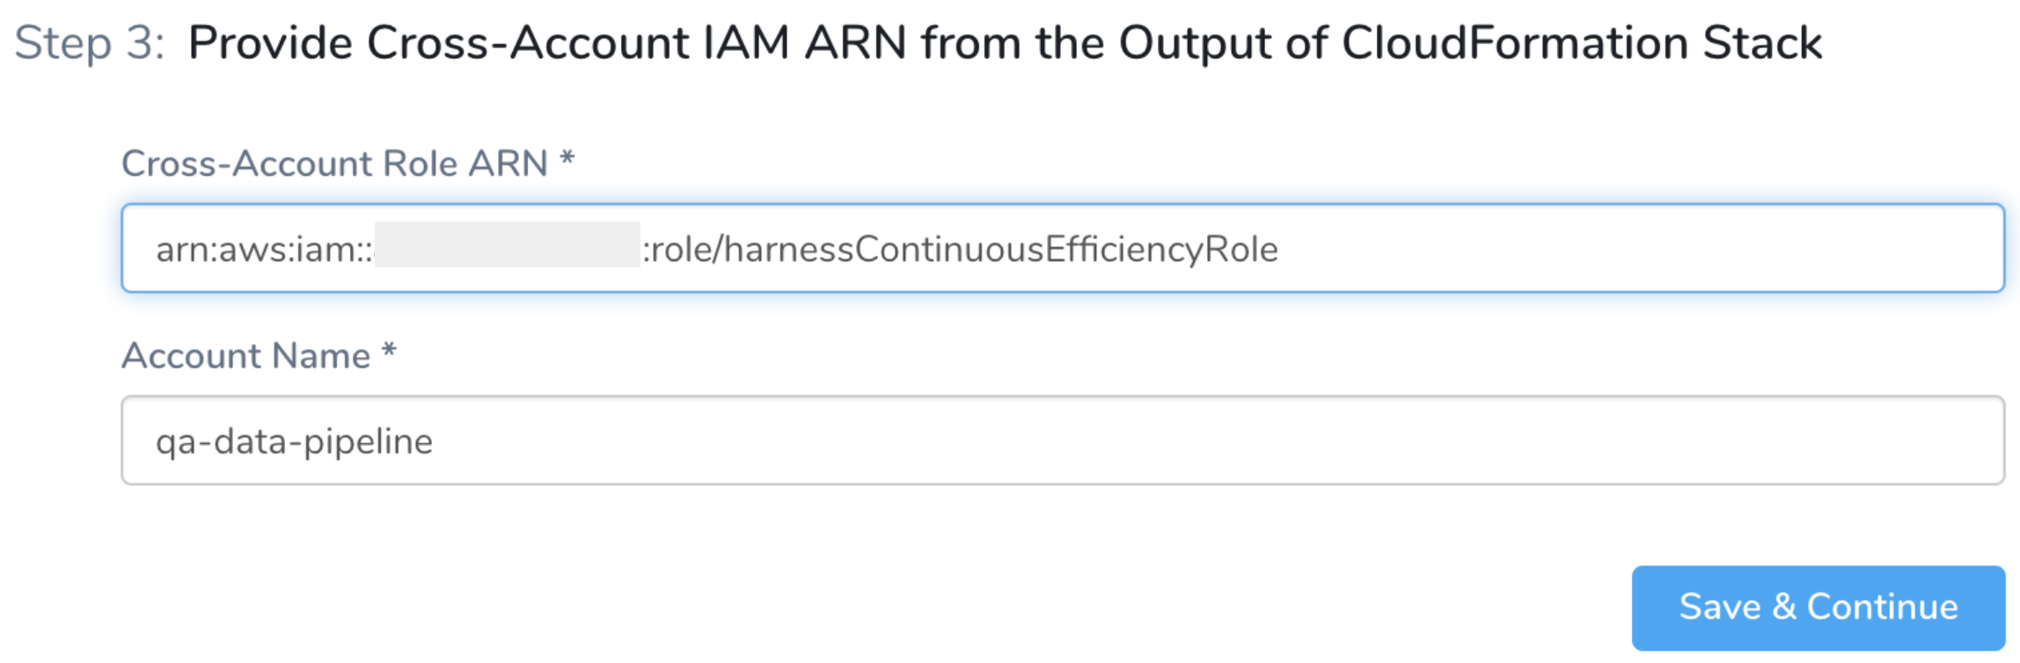Click the redacted account ID in the ARN
Viewport: 2020px width, 663px height.
[508, 244]
